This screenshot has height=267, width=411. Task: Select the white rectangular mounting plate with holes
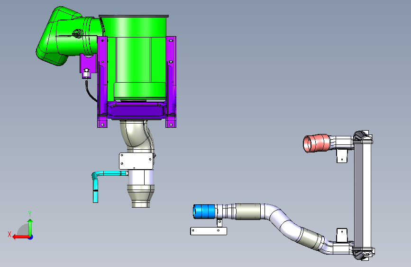pyautogui.click(x=136, y=161)
